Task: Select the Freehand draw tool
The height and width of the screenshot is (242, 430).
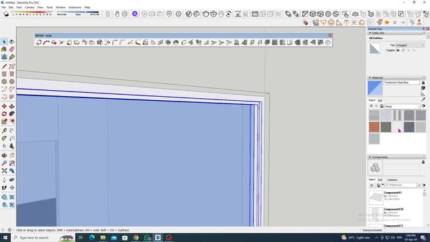Action: [x=12, y=67]
